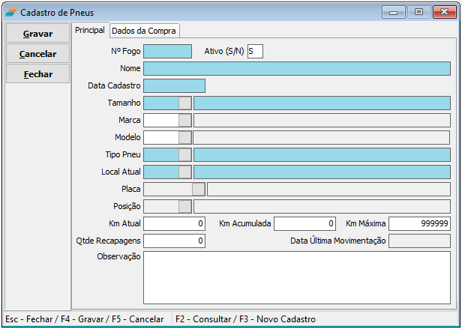Open lookup button beside Tamanho field

pos(185,103)
